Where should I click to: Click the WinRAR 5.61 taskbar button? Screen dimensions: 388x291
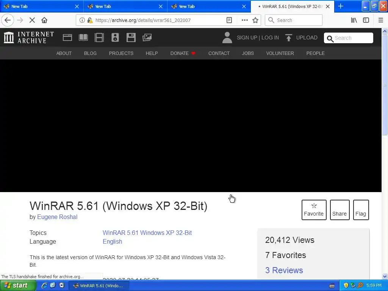(x=99, y=286)
